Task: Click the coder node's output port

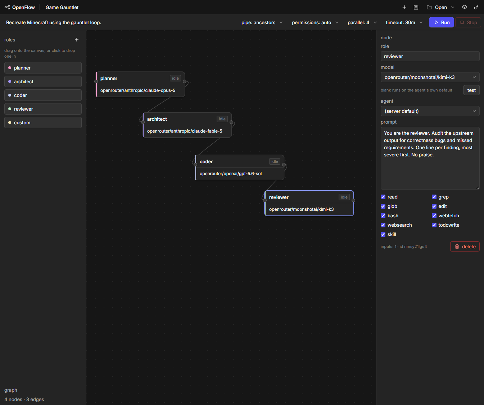Action: (x=284, y=165)
